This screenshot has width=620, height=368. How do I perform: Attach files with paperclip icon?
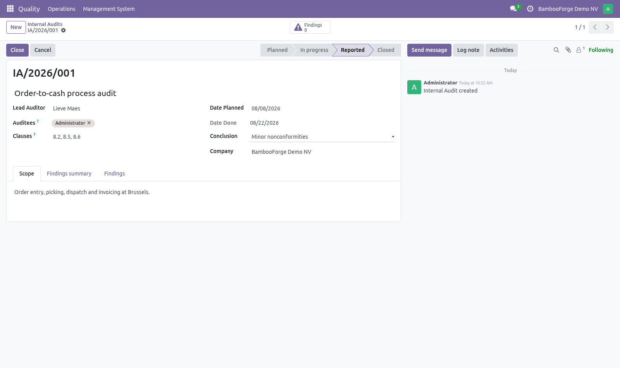point(568,50)
